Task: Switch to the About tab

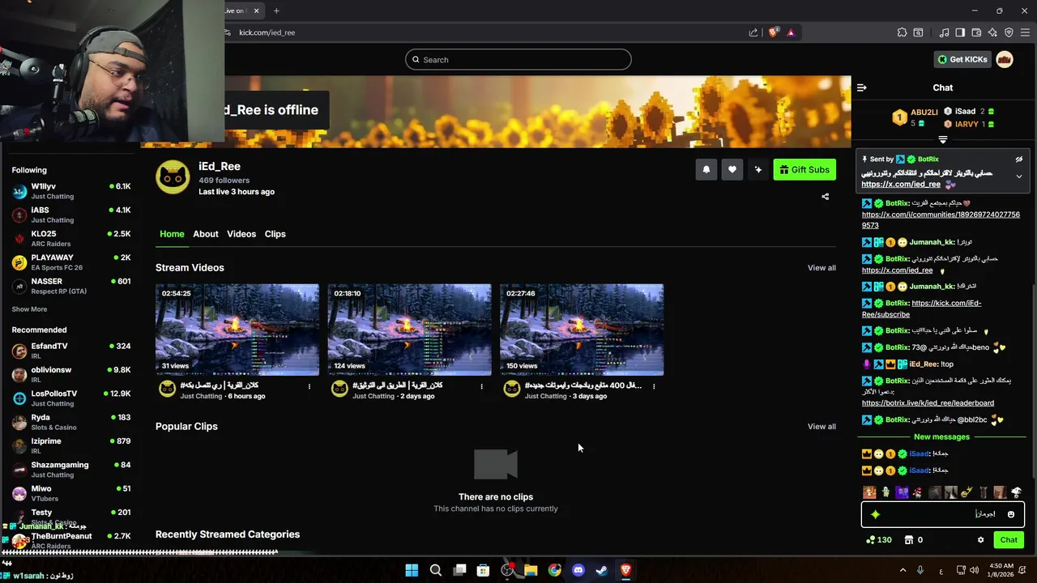Action: click(x=206, y=234)
